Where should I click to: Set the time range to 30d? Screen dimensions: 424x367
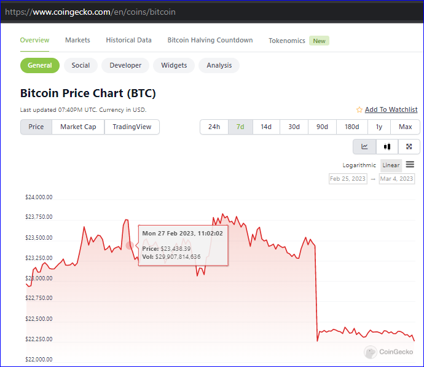click(294, 127)
